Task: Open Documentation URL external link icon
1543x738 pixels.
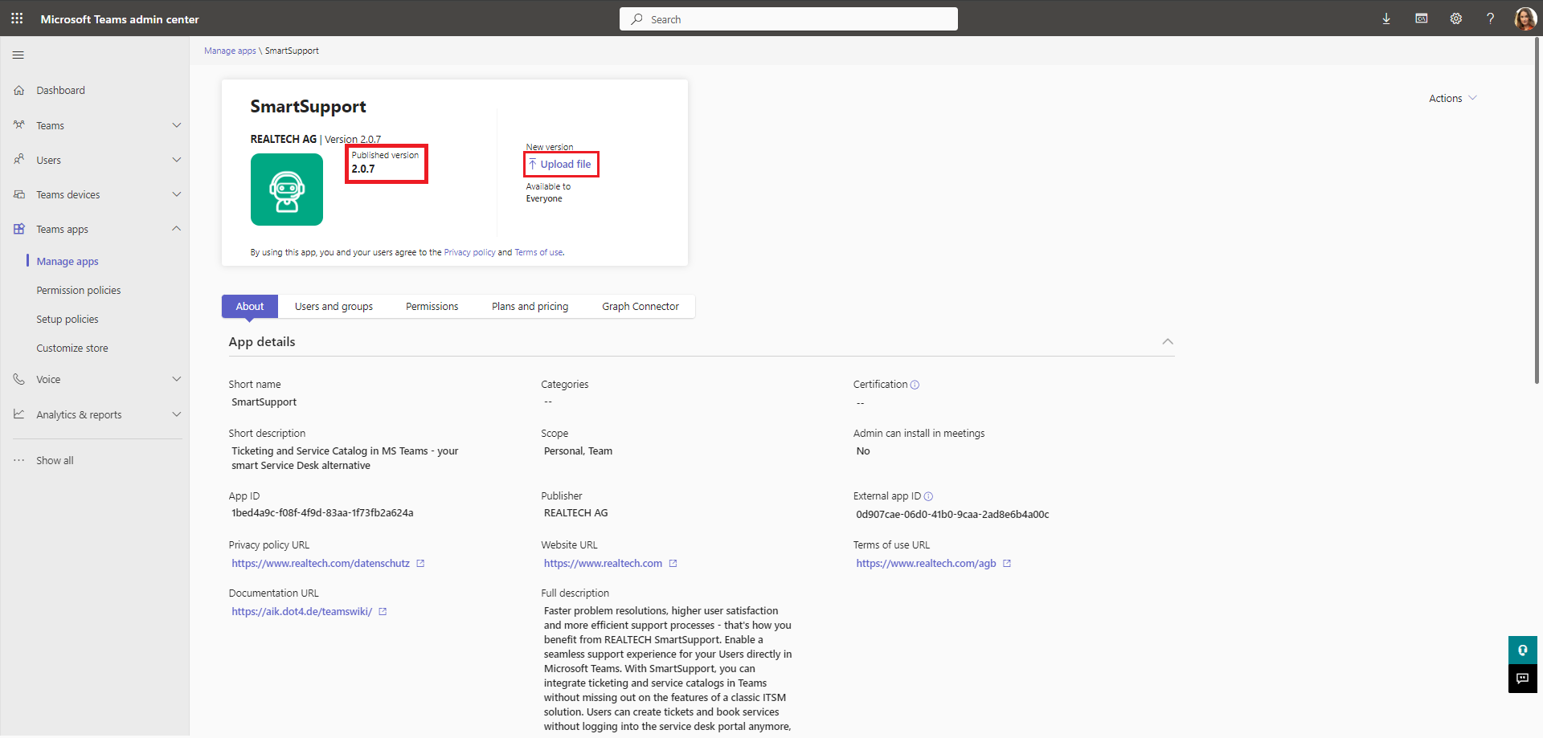Action: pos(383,612)
